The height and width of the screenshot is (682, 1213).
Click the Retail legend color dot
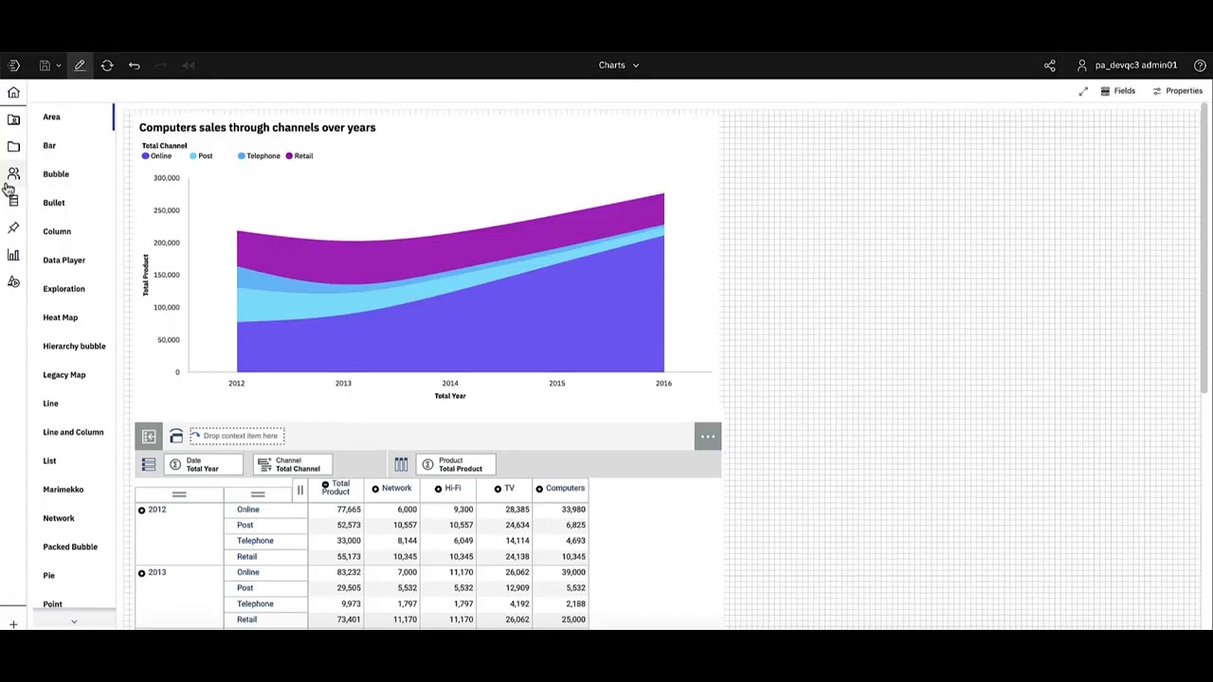(289, 156)
